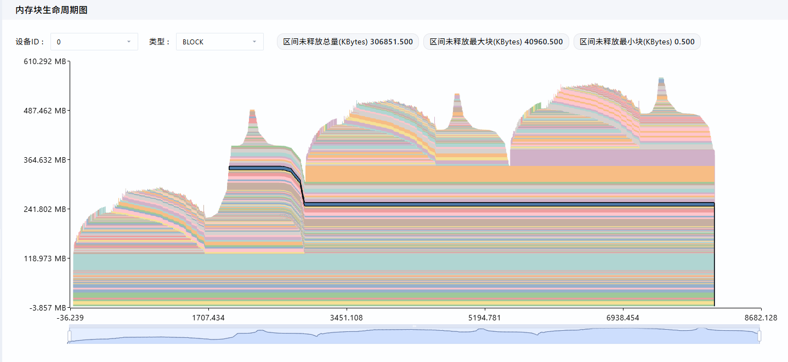The image size is (788, 362).
Task: Click the 241.802 MB axis label
Action: click(44, 209)
